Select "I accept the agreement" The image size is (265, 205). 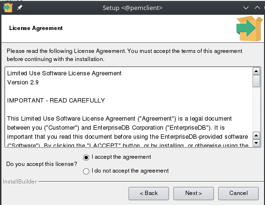[117, 157]
